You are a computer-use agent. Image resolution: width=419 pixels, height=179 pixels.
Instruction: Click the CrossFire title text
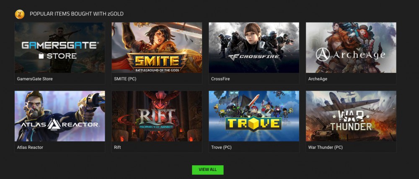(220, 79)
